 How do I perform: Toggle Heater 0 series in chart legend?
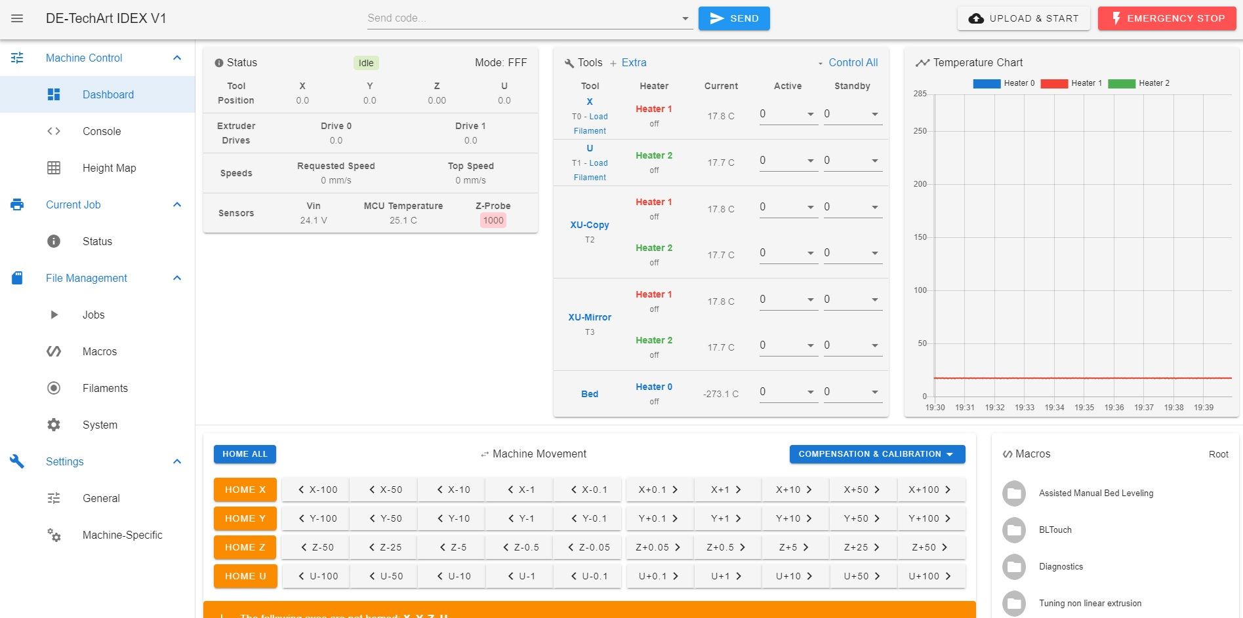click(x=1004, y=83)
